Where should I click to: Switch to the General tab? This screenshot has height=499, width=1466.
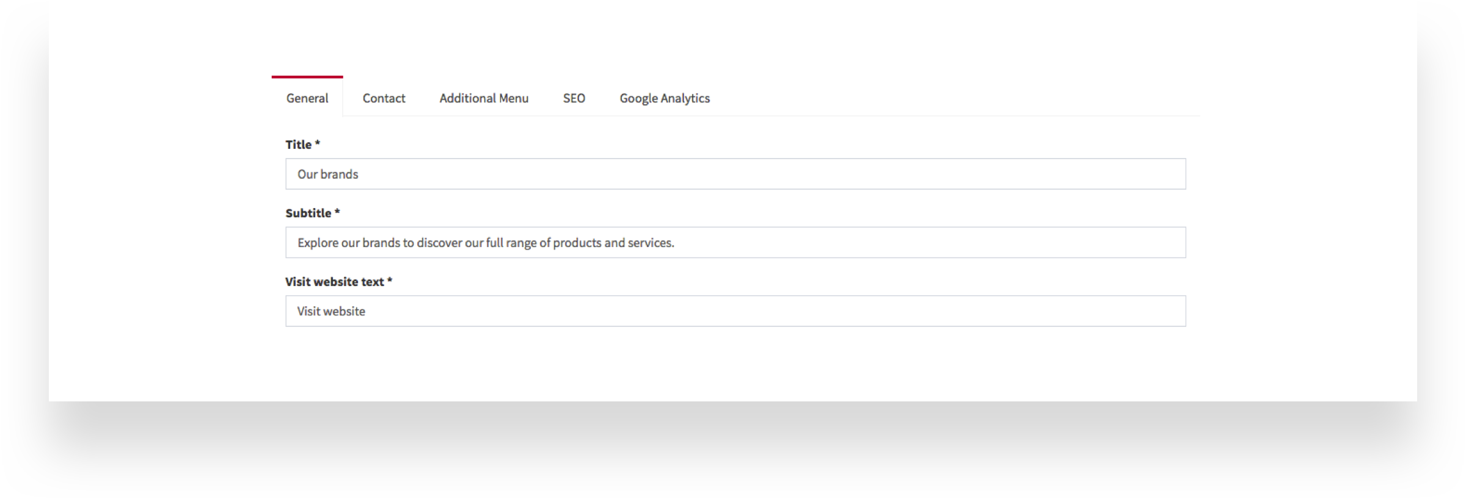307,98
